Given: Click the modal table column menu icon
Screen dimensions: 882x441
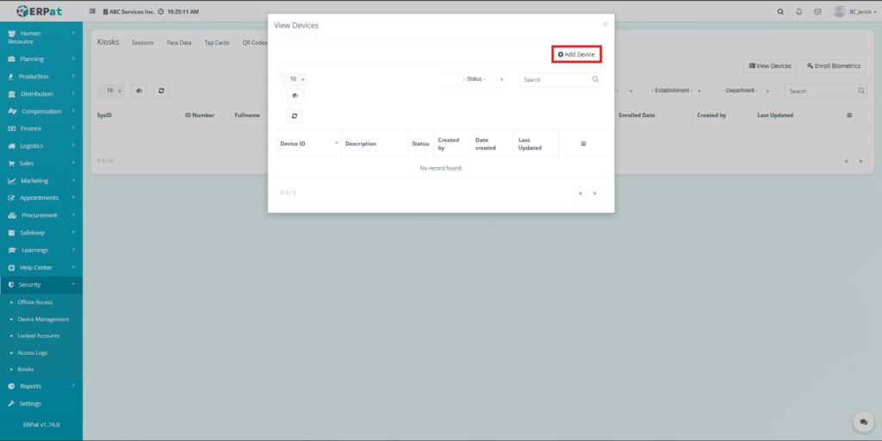Looking at the screenshot, I should [583, 144].
